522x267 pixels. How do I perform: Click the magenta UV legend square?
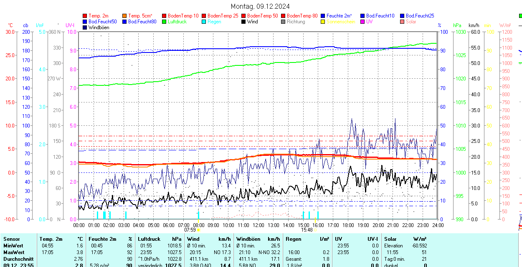pyautogui.click(x=363, y=22)
